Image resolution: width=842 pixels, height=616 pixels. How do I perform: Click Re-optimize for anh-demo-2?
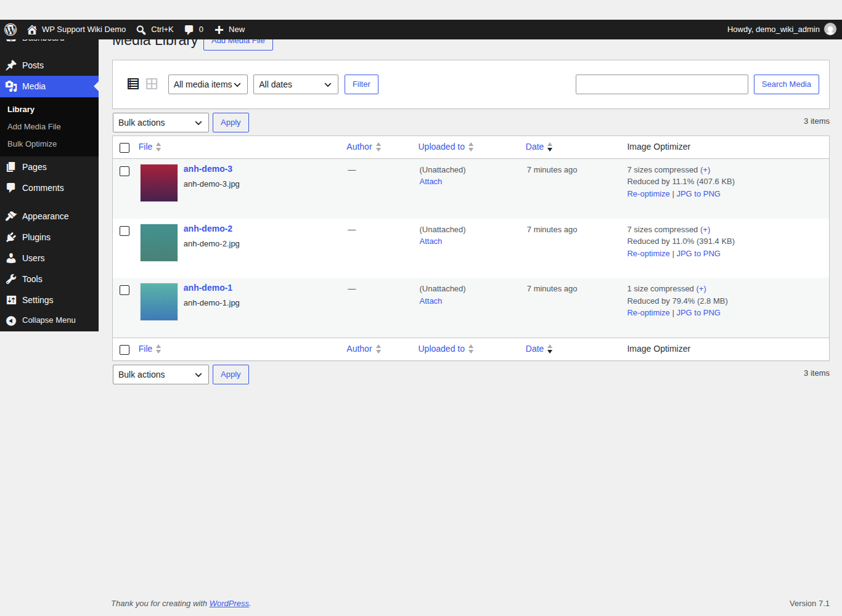pos(648,254)
